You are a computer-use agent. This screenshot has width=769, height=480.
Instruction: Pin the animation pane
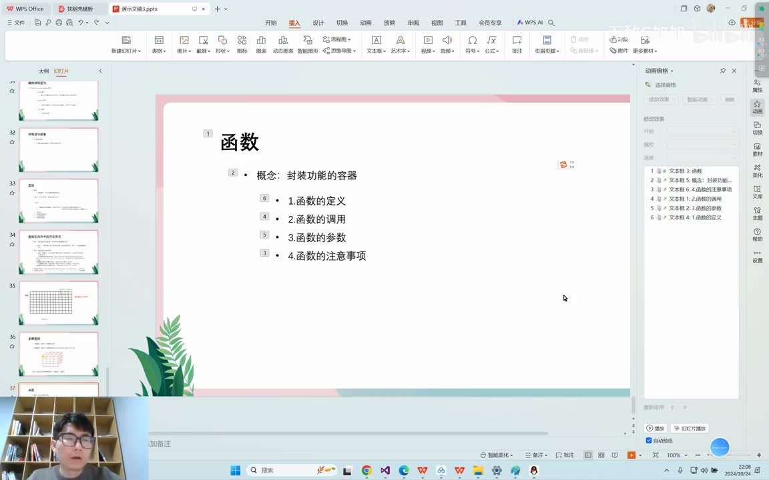[722, 71]
